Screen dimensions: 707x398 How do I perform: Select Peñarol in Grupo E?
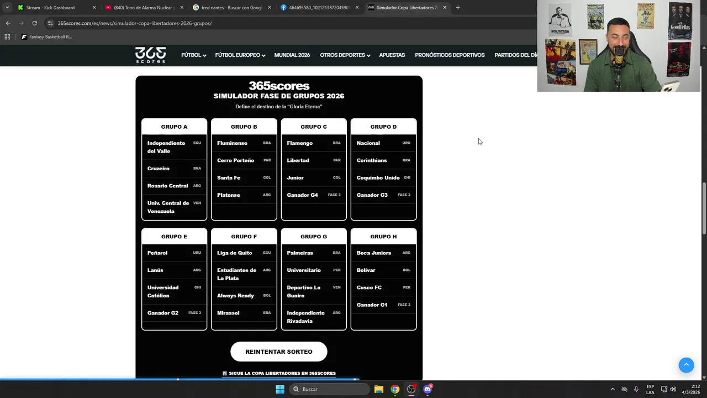pyautogui.click(x=174, y=253)
